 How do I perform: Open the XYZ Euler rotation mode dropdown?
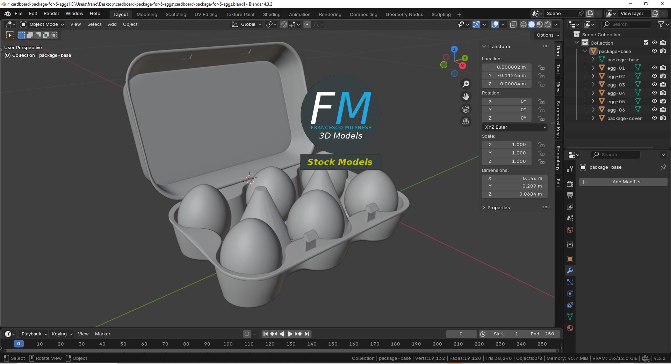click(x=515, y=127)
